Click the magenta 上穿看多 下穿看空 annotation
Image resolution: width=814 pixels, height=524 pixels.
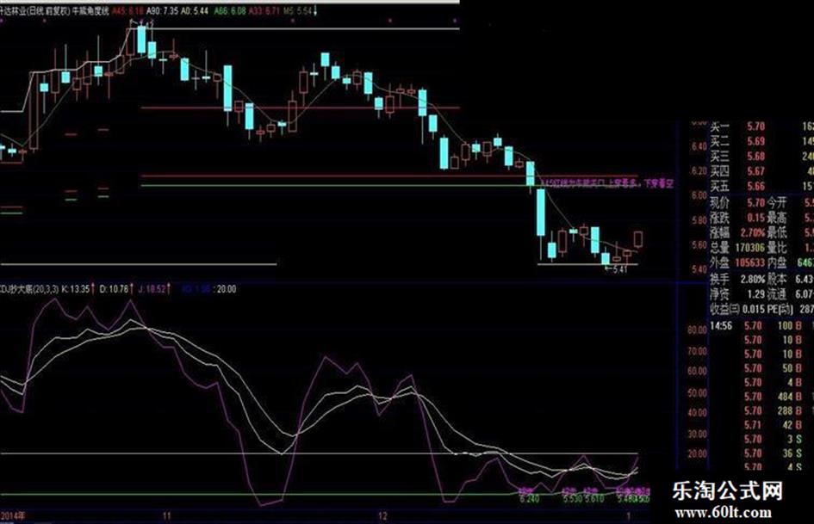(640, 183)
